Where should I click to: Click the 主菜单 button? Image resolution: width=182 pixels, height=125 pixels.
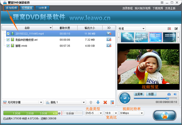point(139,94)
